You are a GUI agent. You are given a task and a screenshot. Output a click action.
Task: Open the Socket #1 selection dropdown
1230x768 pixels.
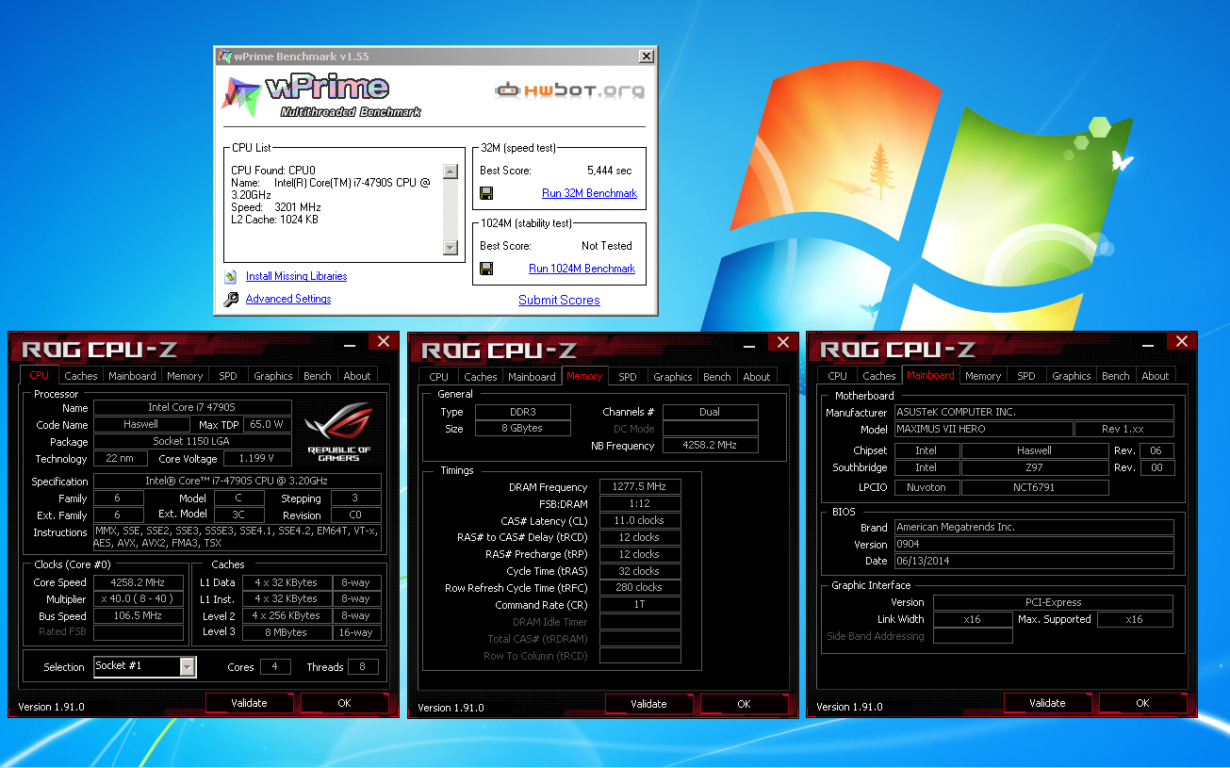[187, 666]
